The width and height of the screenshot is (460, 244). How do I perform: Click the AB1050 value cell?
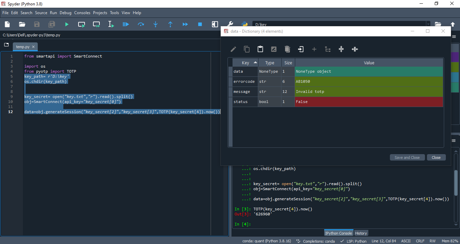pos(369,81)
